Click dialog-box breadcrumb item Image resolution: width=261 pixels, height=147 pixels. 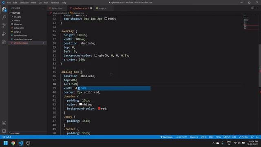(77, 13)
